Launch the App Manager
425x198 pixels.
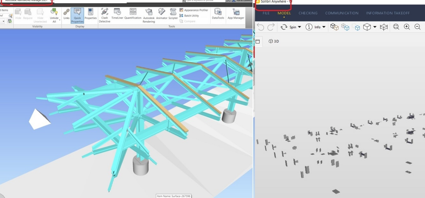[x=236, y=14]
